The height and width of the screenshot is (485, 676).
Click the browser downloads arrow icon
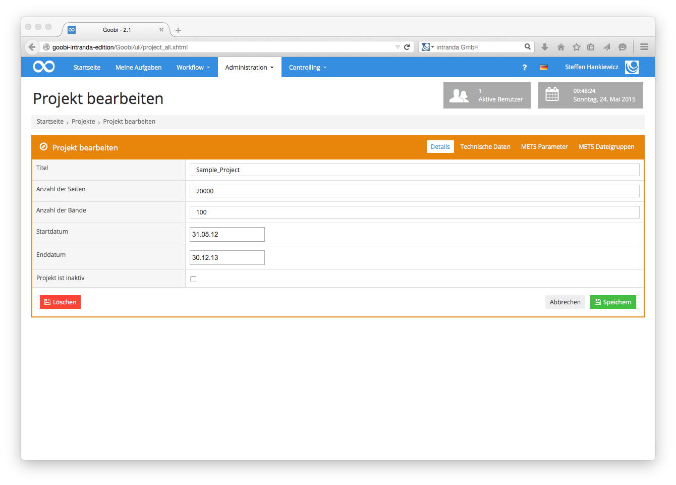[x=545, y=47]
